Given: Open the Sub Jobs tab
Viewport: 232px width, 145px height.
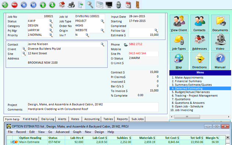Looking at the screenshot, I should pyautogui.click(x=138, y=119).
